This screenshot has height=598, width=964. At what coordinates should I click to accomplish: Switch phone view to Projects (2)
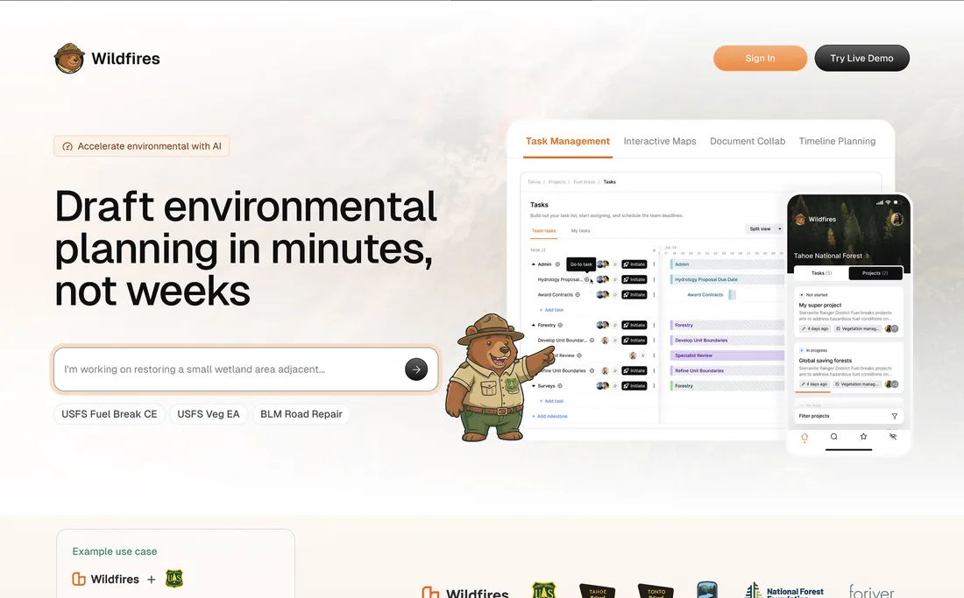[x=875, y=273]
